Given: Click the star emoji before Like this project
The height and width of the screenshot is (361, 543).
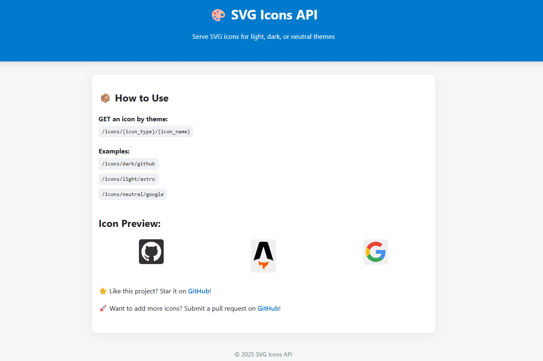Looking at the screenshot, I should [103, 291].
